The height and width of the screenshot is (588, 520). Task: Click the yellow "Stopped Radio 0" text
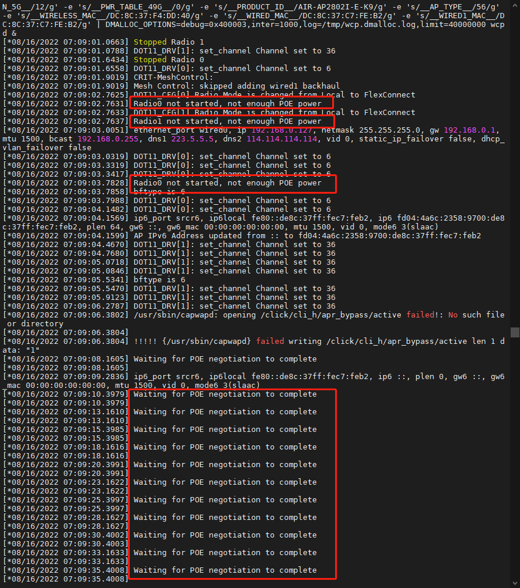pyautogui.click(x=169, y=60)
